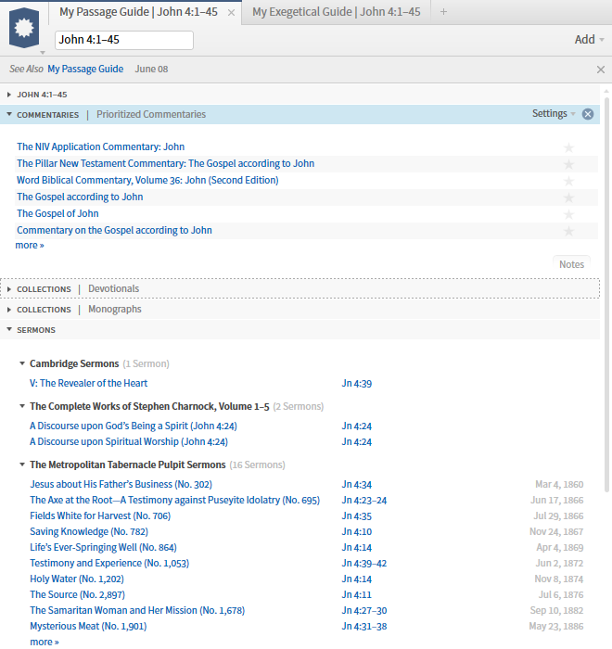Collapse the Commentaries section
The image size is (612, 649).
(x=9, y=114)
